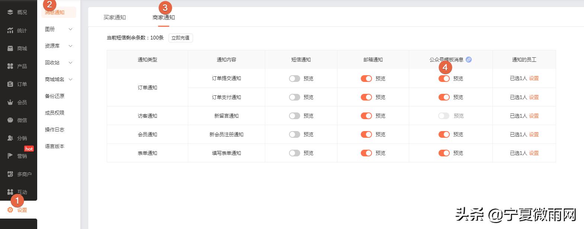Screen dimensions: 584x229
Task: Click 设置 link for 订单提交通知 staff
Action: [x=534, y=79]
